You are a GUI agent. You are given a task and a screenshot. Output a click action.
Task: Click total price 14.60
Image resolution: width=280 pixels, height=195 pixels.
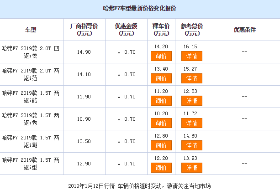click(x=190, y=136)
